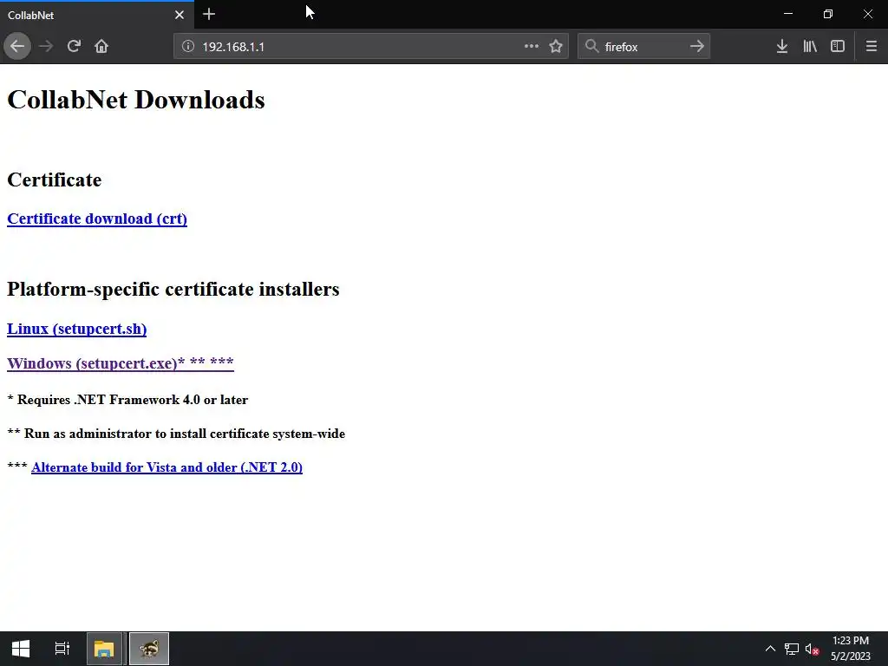The image size is (888, 666).
Task: Close the CollabNet tab
Action: click(x=180, y=15)
